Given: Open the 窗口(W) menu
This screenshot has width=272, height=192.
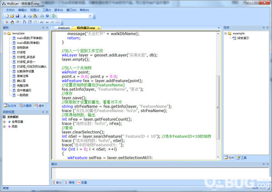Looking at the screenshot, I should click(71, 10).
